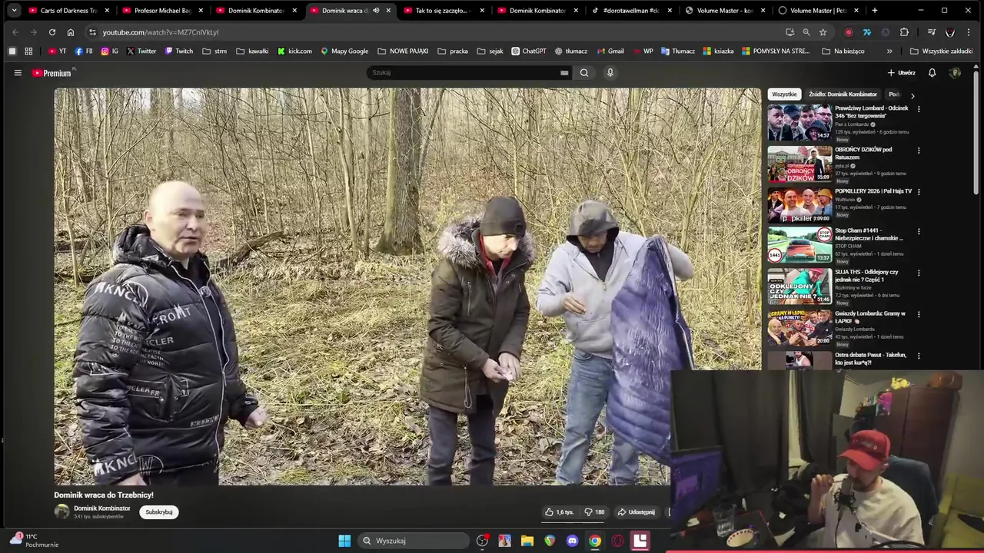Open Chrome from the taskbar

[x=595, y=541]
